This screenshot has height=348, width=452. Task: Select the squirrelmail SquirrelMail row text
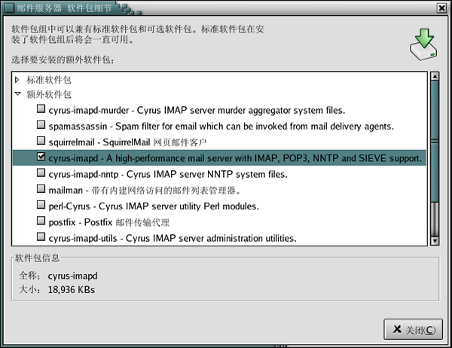127,142
